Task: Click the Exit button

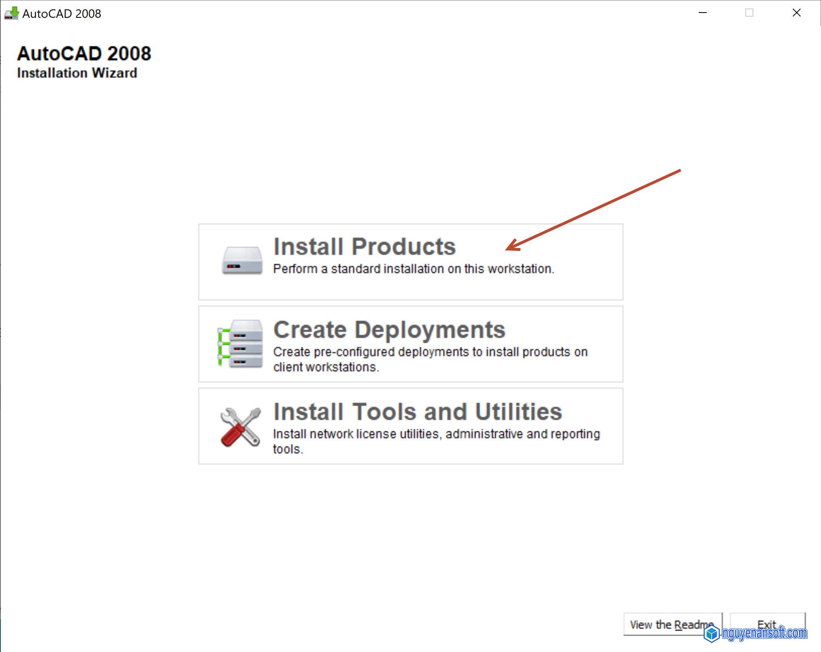Action: (767, 624)
